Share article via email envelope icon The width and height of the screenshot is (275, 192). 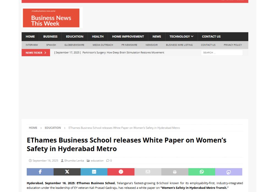click(x=148, y=172)
